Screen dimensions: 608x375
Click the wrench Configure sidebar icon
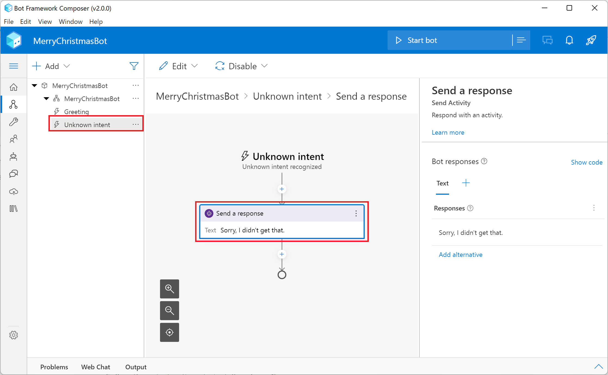click(14, 122)
